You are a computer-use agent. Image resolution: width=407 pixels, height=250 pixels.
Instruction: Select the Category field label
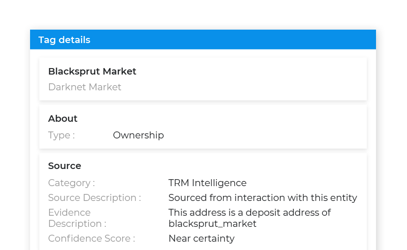coord(72,183)
